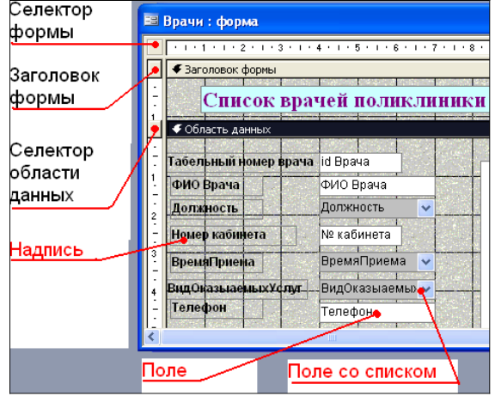
Task: Click the 'Заголовок формы' section bar
Action: (x=327, y=70)
